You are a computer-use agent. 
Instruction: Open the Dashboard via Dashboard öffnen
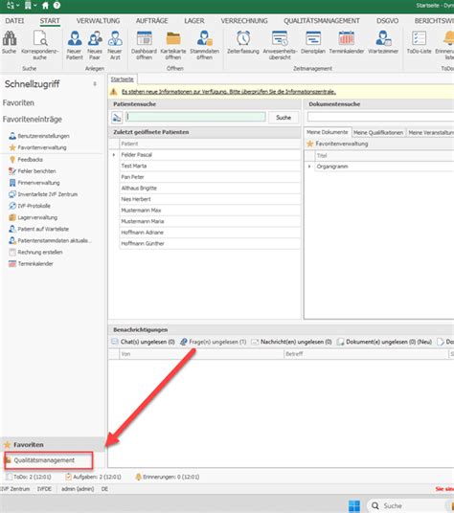[144, 45]
